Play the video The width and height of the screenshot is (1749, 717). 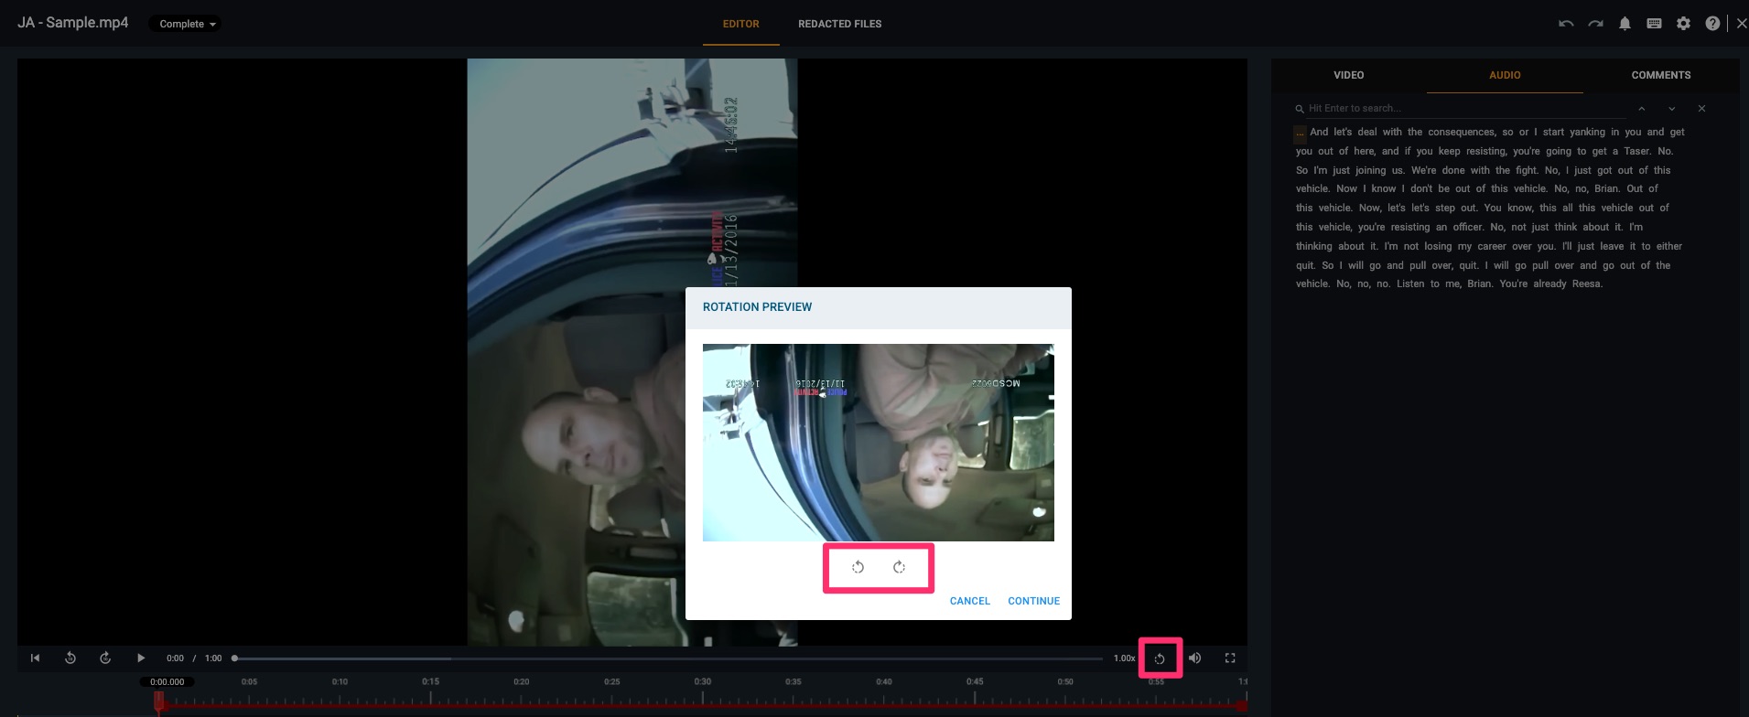[141, 658]
